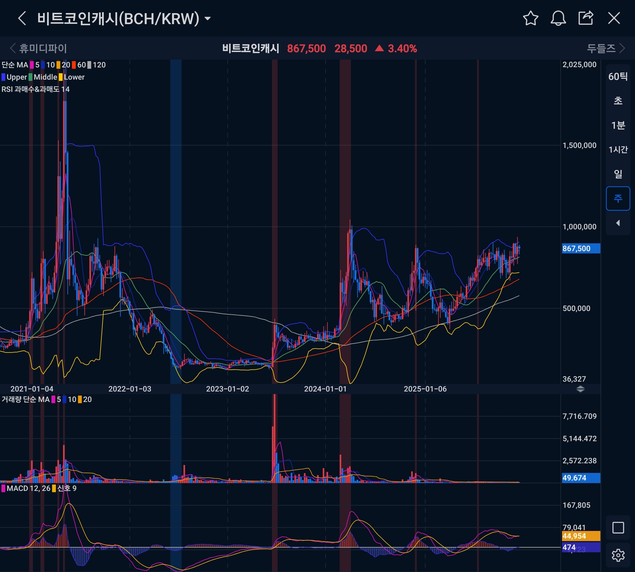
Task: Switch to 1시간 timeframe
Action: click(x=618, y=150)
